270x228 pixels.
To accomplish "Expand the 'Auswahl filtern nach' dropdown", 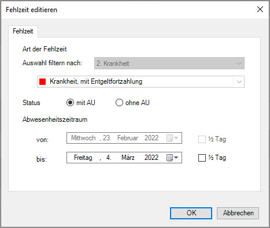I will [239, 63].
